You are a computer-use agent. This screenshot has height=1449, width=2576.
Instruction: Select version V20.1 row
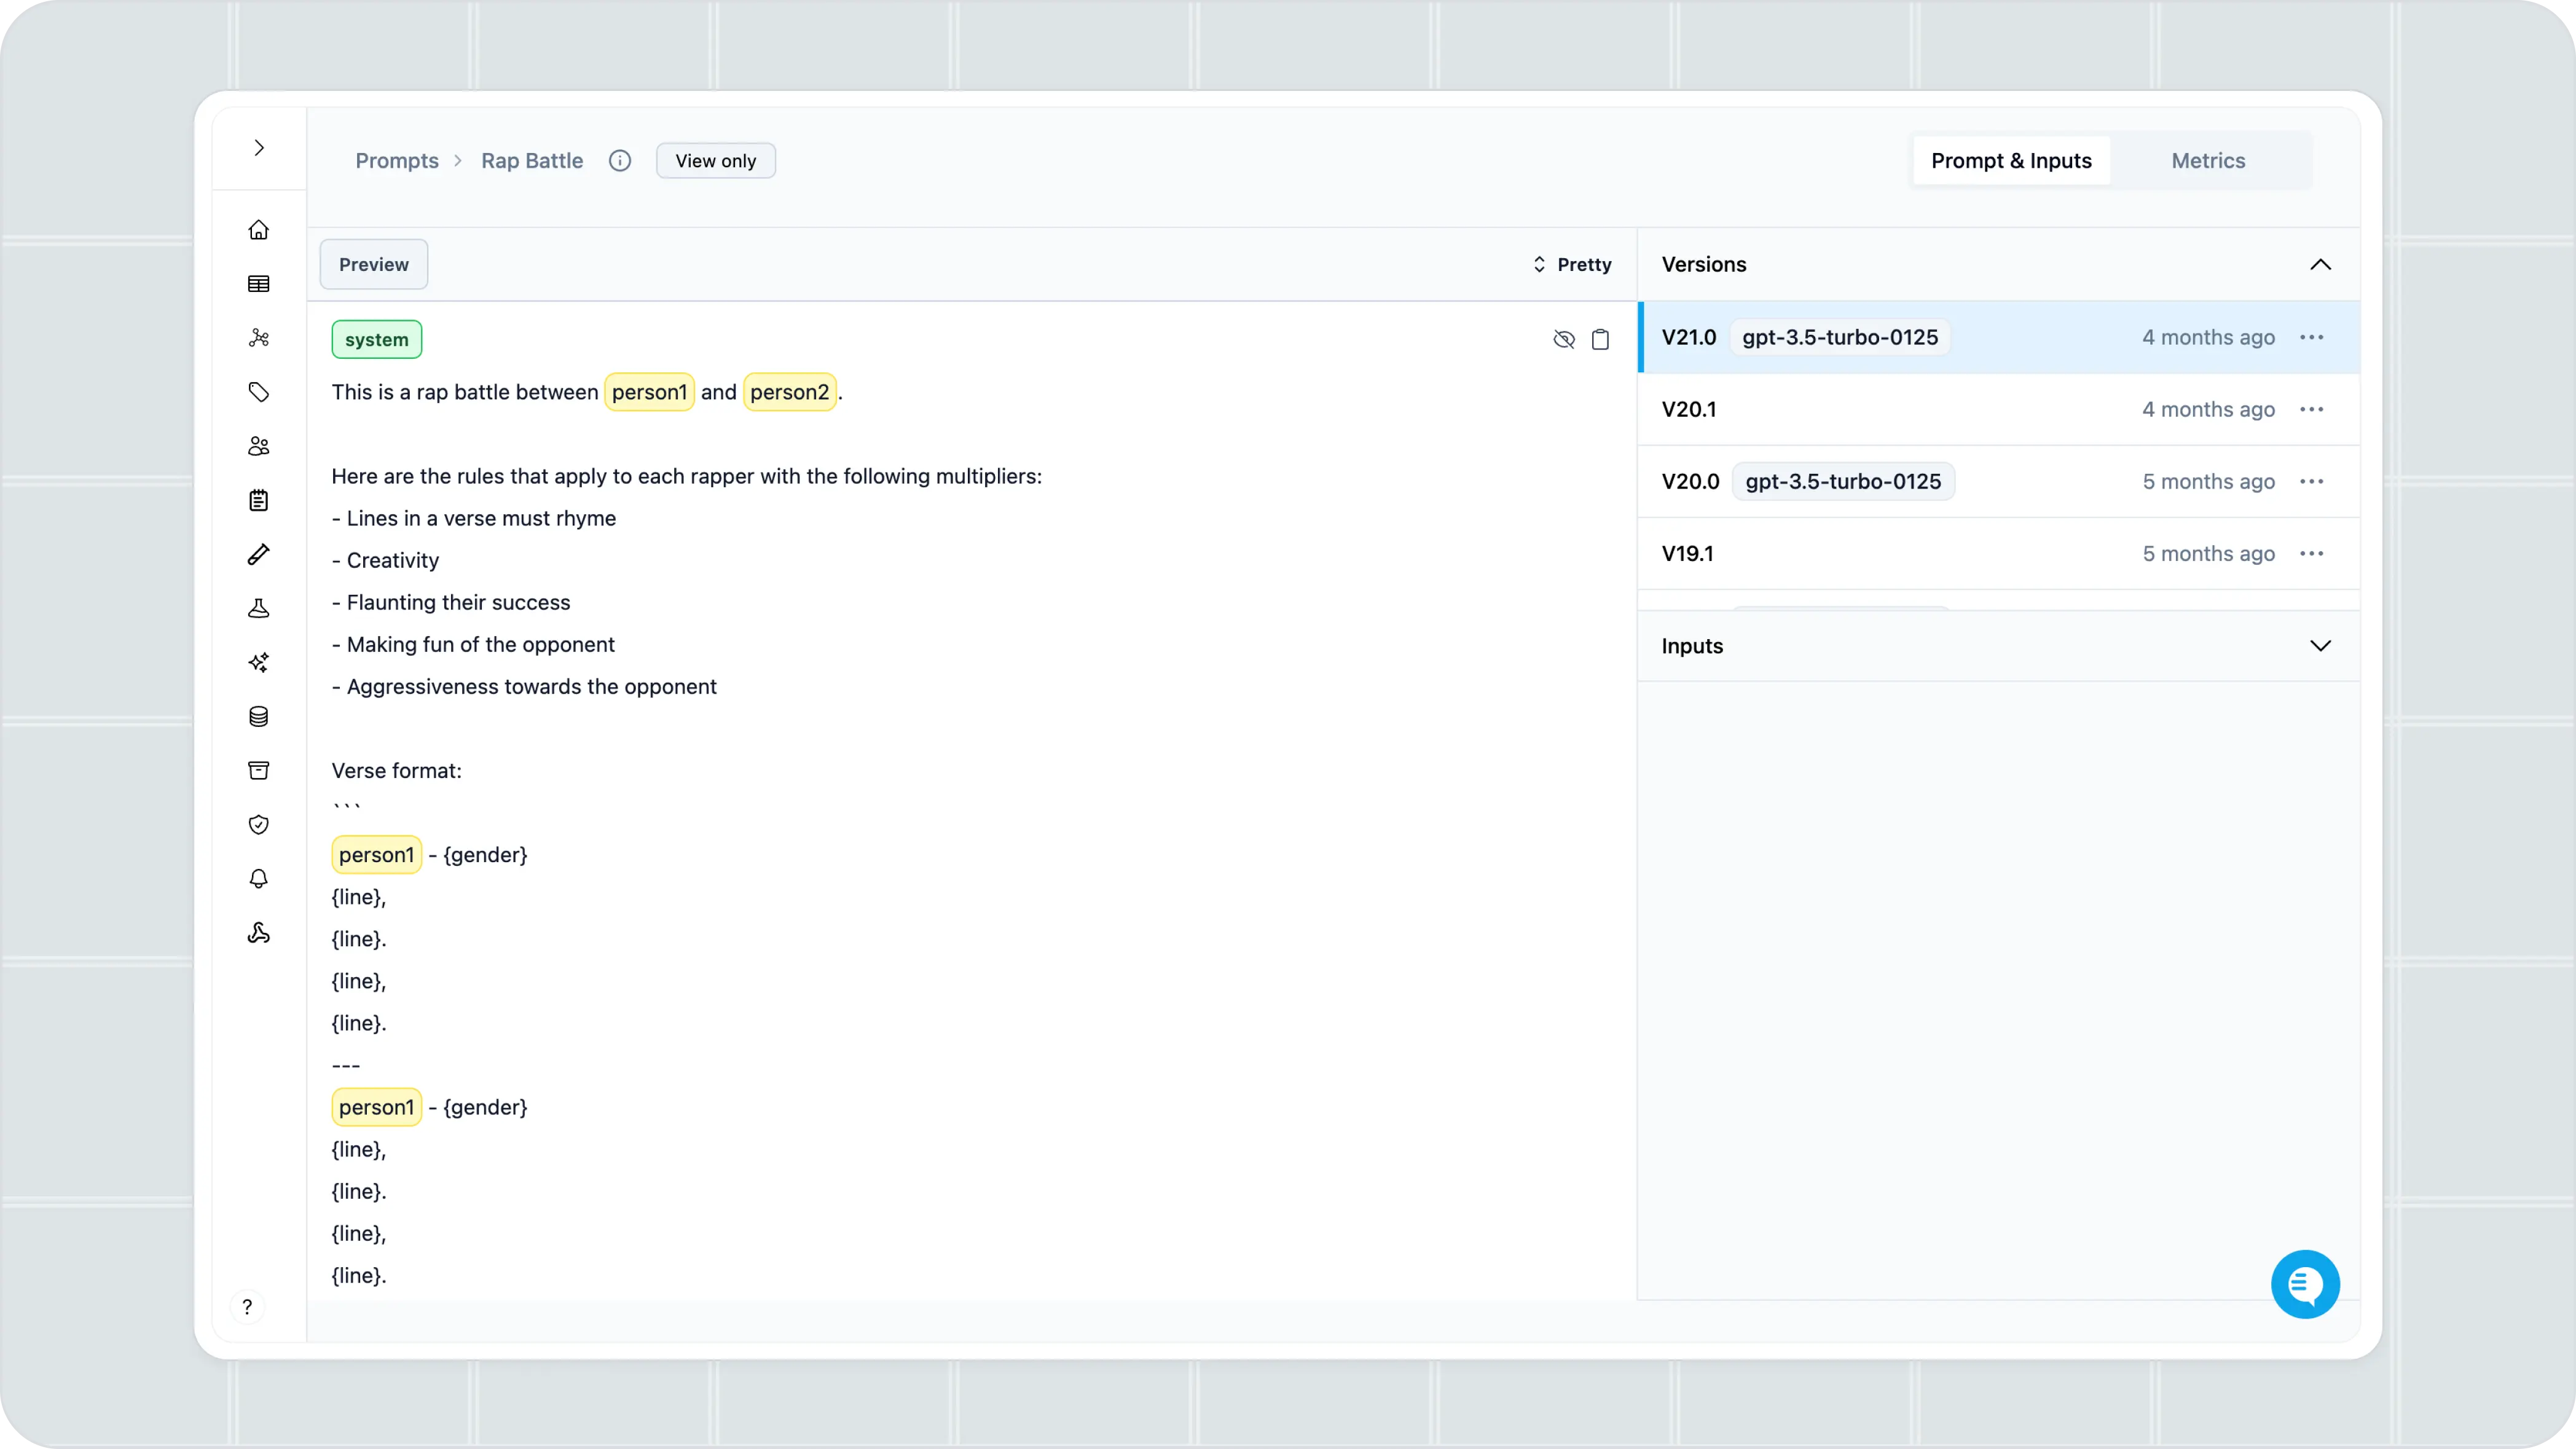click(x=1998, y=409)
